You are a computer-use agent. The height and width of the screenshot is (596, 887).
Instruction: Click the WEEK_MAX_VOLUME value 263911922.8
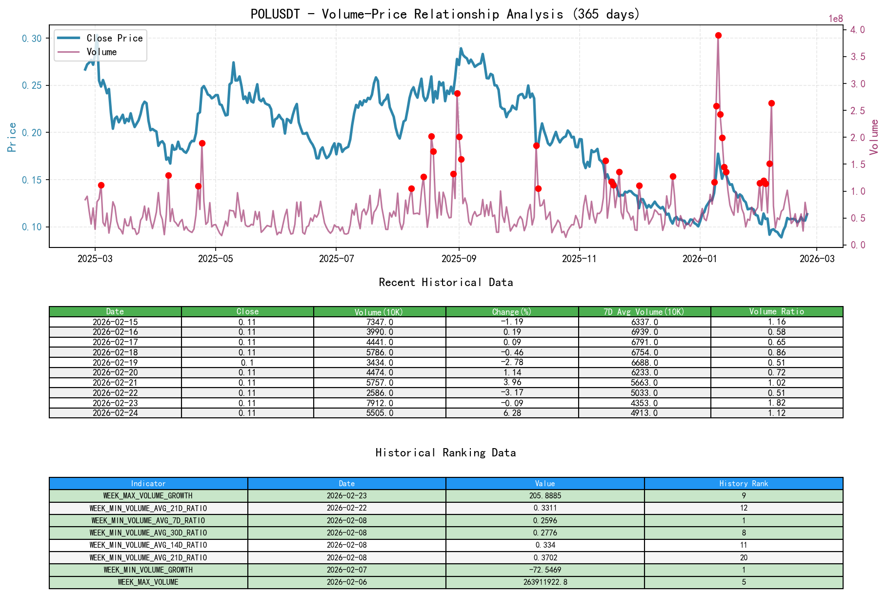pos(545,582)
